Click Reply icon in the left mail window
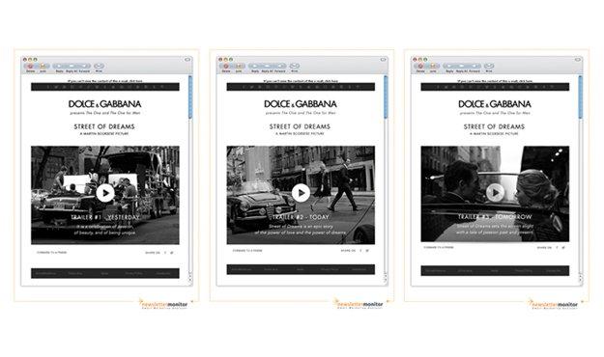604x357 pixels. coord(59,67)
